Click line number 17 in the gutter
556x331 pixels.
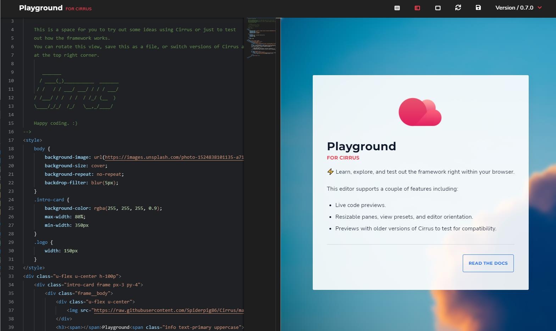pyautogui.click(x=11, y=140)
